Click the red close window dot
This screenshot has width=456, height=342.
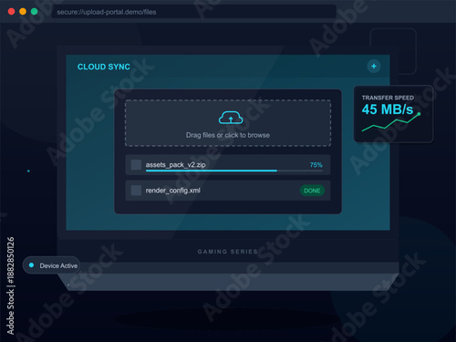point(11,12)
